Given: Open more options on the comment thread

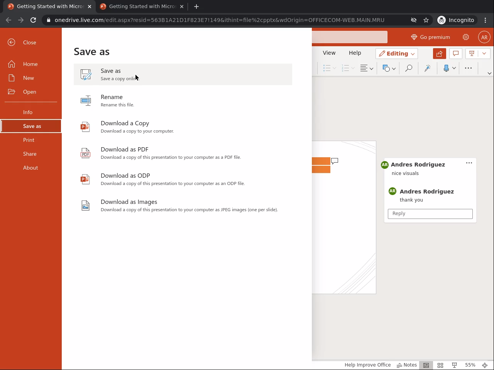Looking at the screenshot, I should coord(469,163).
